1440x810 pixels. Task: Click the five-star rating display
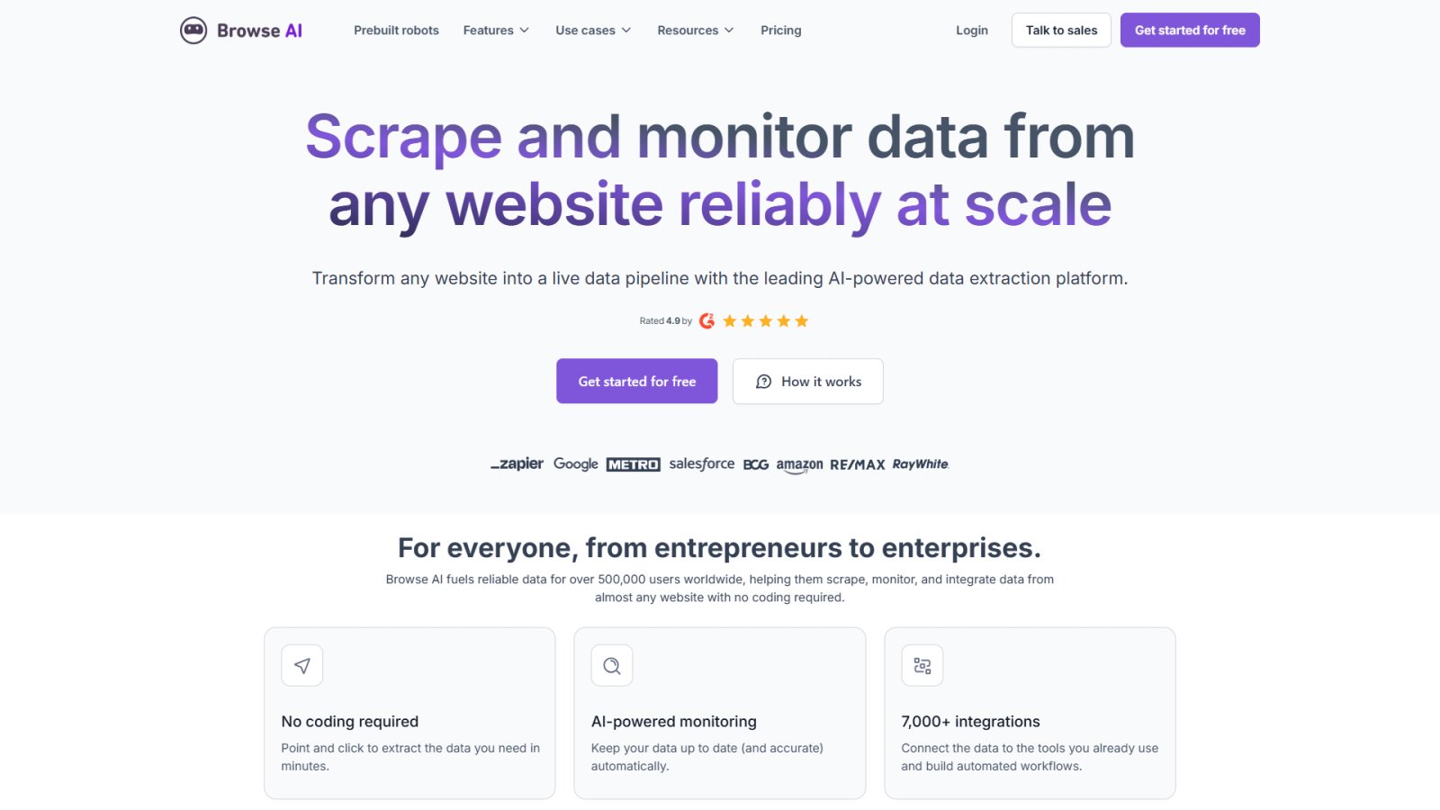pyautogui.click(x=765, y=320)
